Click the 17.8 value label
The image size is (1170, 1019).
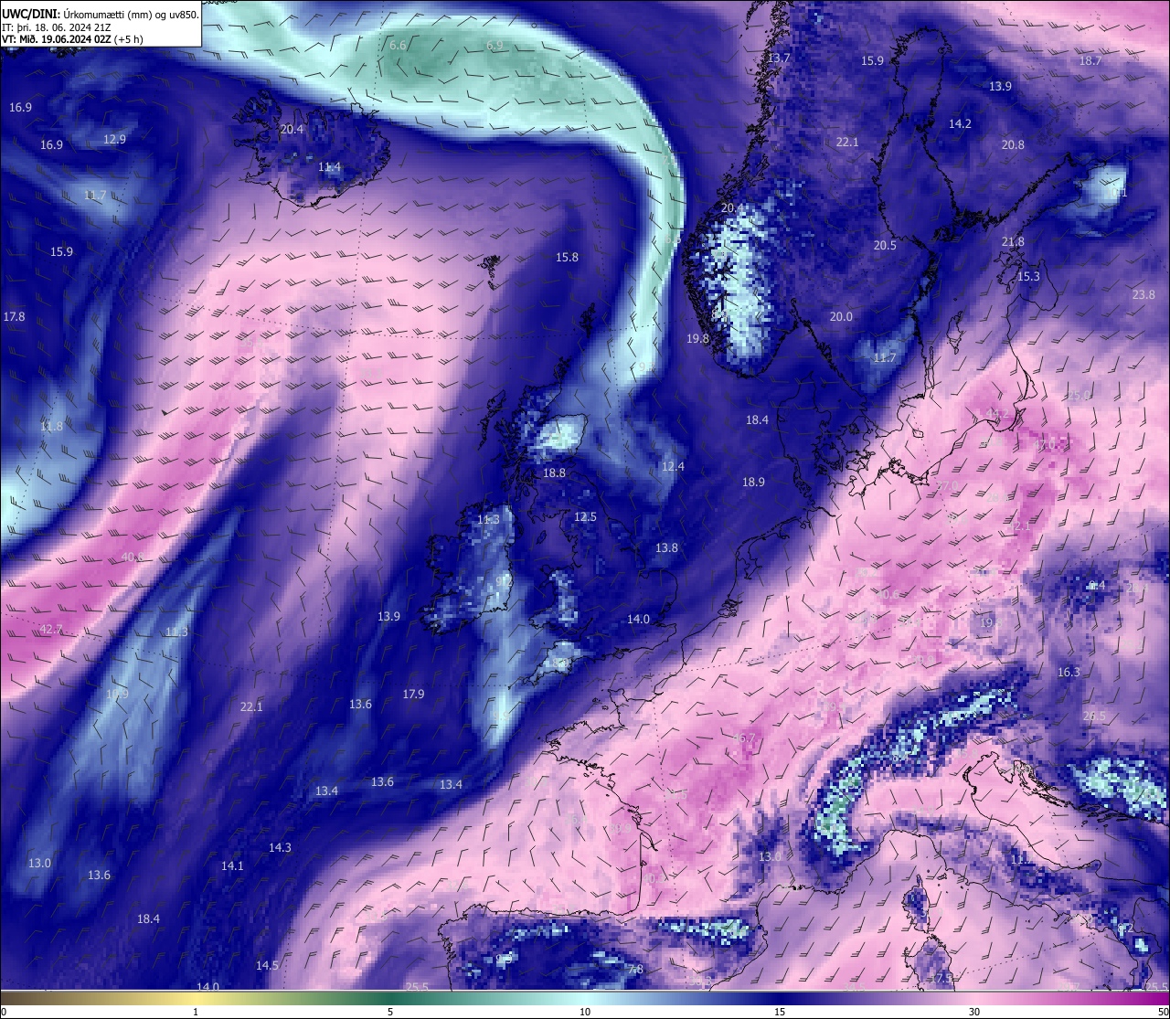(x=14, y=317)
